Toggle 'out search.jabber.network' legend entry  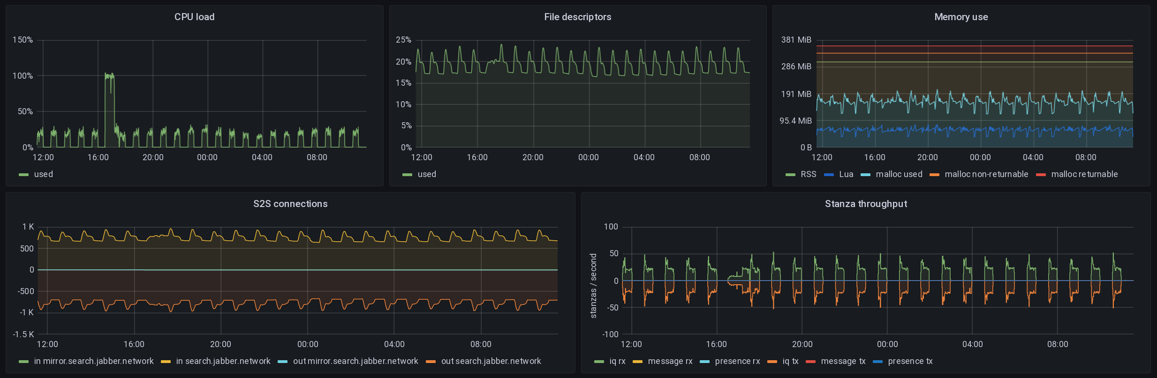(x=491, y=361)
